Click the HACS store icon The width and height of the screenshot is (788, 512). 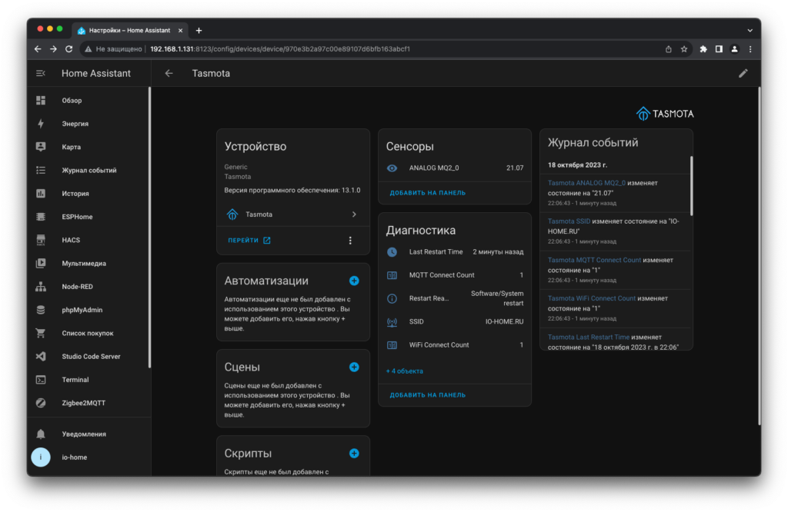point(41,240)
